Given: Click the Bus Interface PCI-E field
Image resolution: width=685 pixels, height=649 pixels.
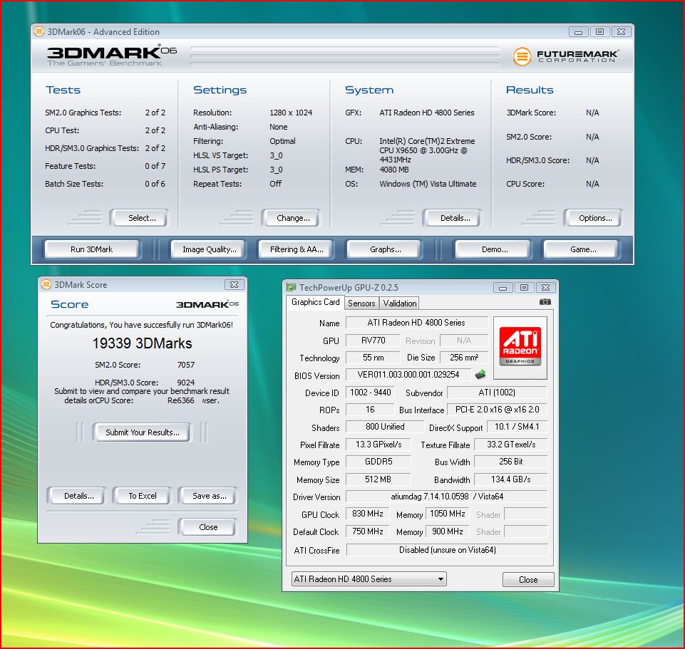Looking at the screenshot, I should [x=497, y=410].
